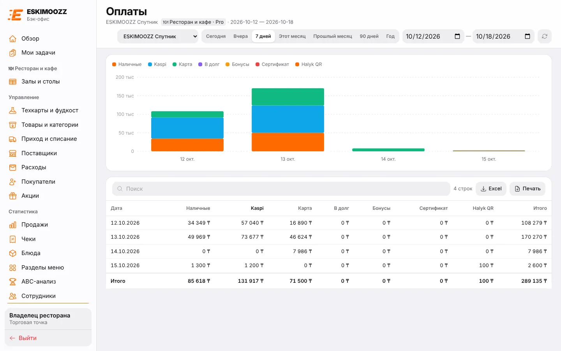
Task: Open the Обзор home icon
Action: (13, 39)
